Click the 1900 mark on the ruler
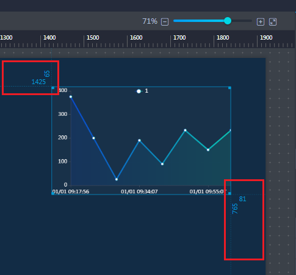Screen dimensions: 296x275 266,38
